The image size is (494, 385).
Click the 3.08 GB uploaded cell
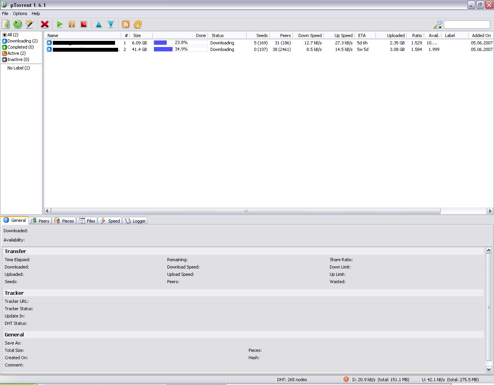(x=397, y=49)
